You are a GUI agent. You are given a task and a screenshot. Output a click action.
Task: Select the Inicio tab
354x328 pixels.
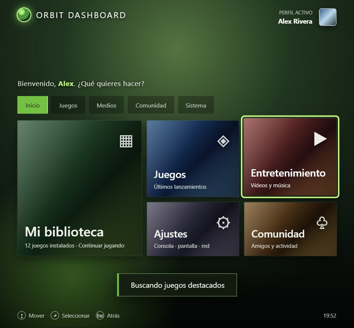[32, 105]
